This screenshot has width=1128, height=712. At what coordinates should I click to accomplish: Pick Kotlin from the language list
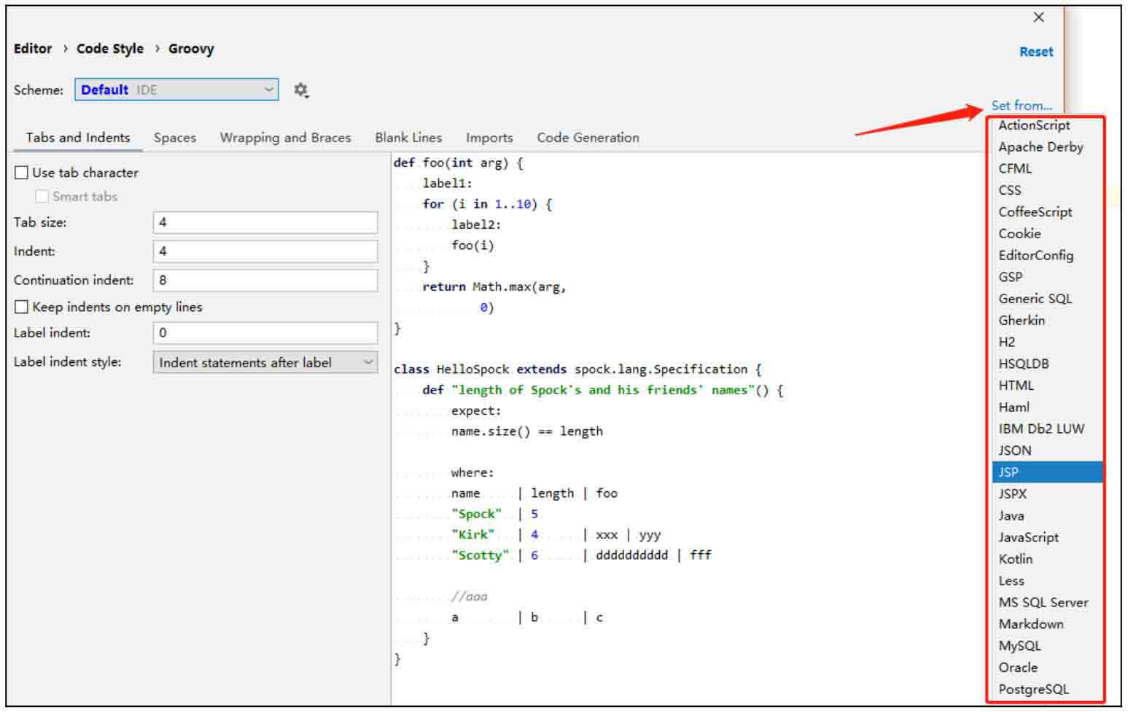coord(1015,559)
